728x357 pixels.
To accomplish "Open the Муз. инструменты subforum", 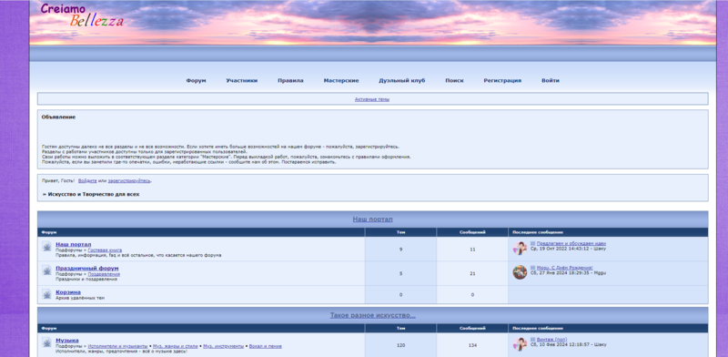I will 223,346.
